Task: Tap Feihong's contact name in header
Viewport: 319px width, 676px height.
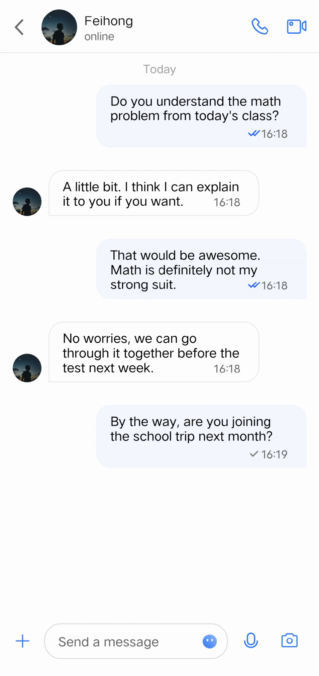Action: coord(109,21)
